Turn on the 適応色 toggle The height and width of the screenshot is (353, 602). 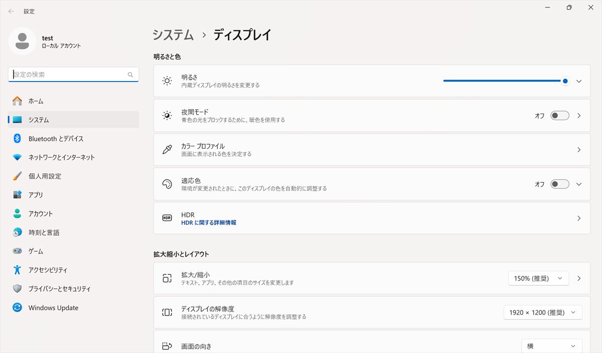tap(560, 184)
